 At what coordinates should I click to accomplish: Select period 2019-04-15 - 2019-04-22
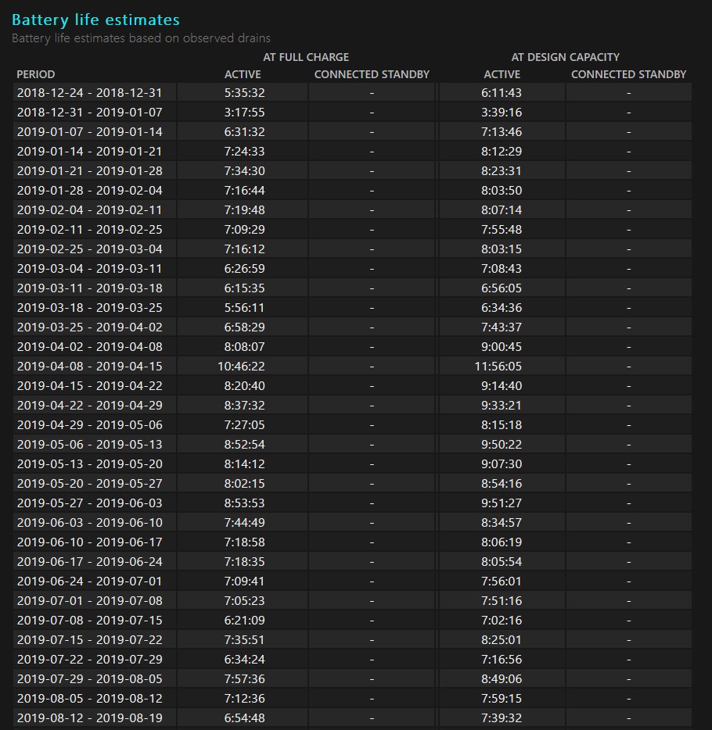(x=89, y=386)
